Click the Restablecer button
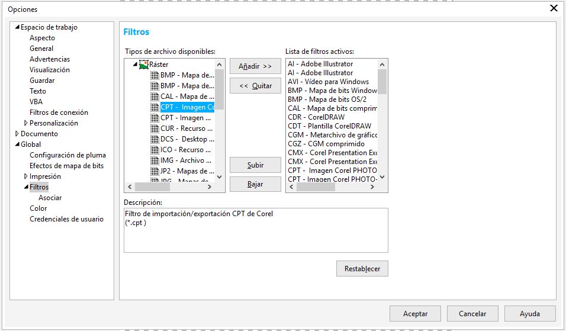This screenshot has height=331, width=566. point(362,268)
